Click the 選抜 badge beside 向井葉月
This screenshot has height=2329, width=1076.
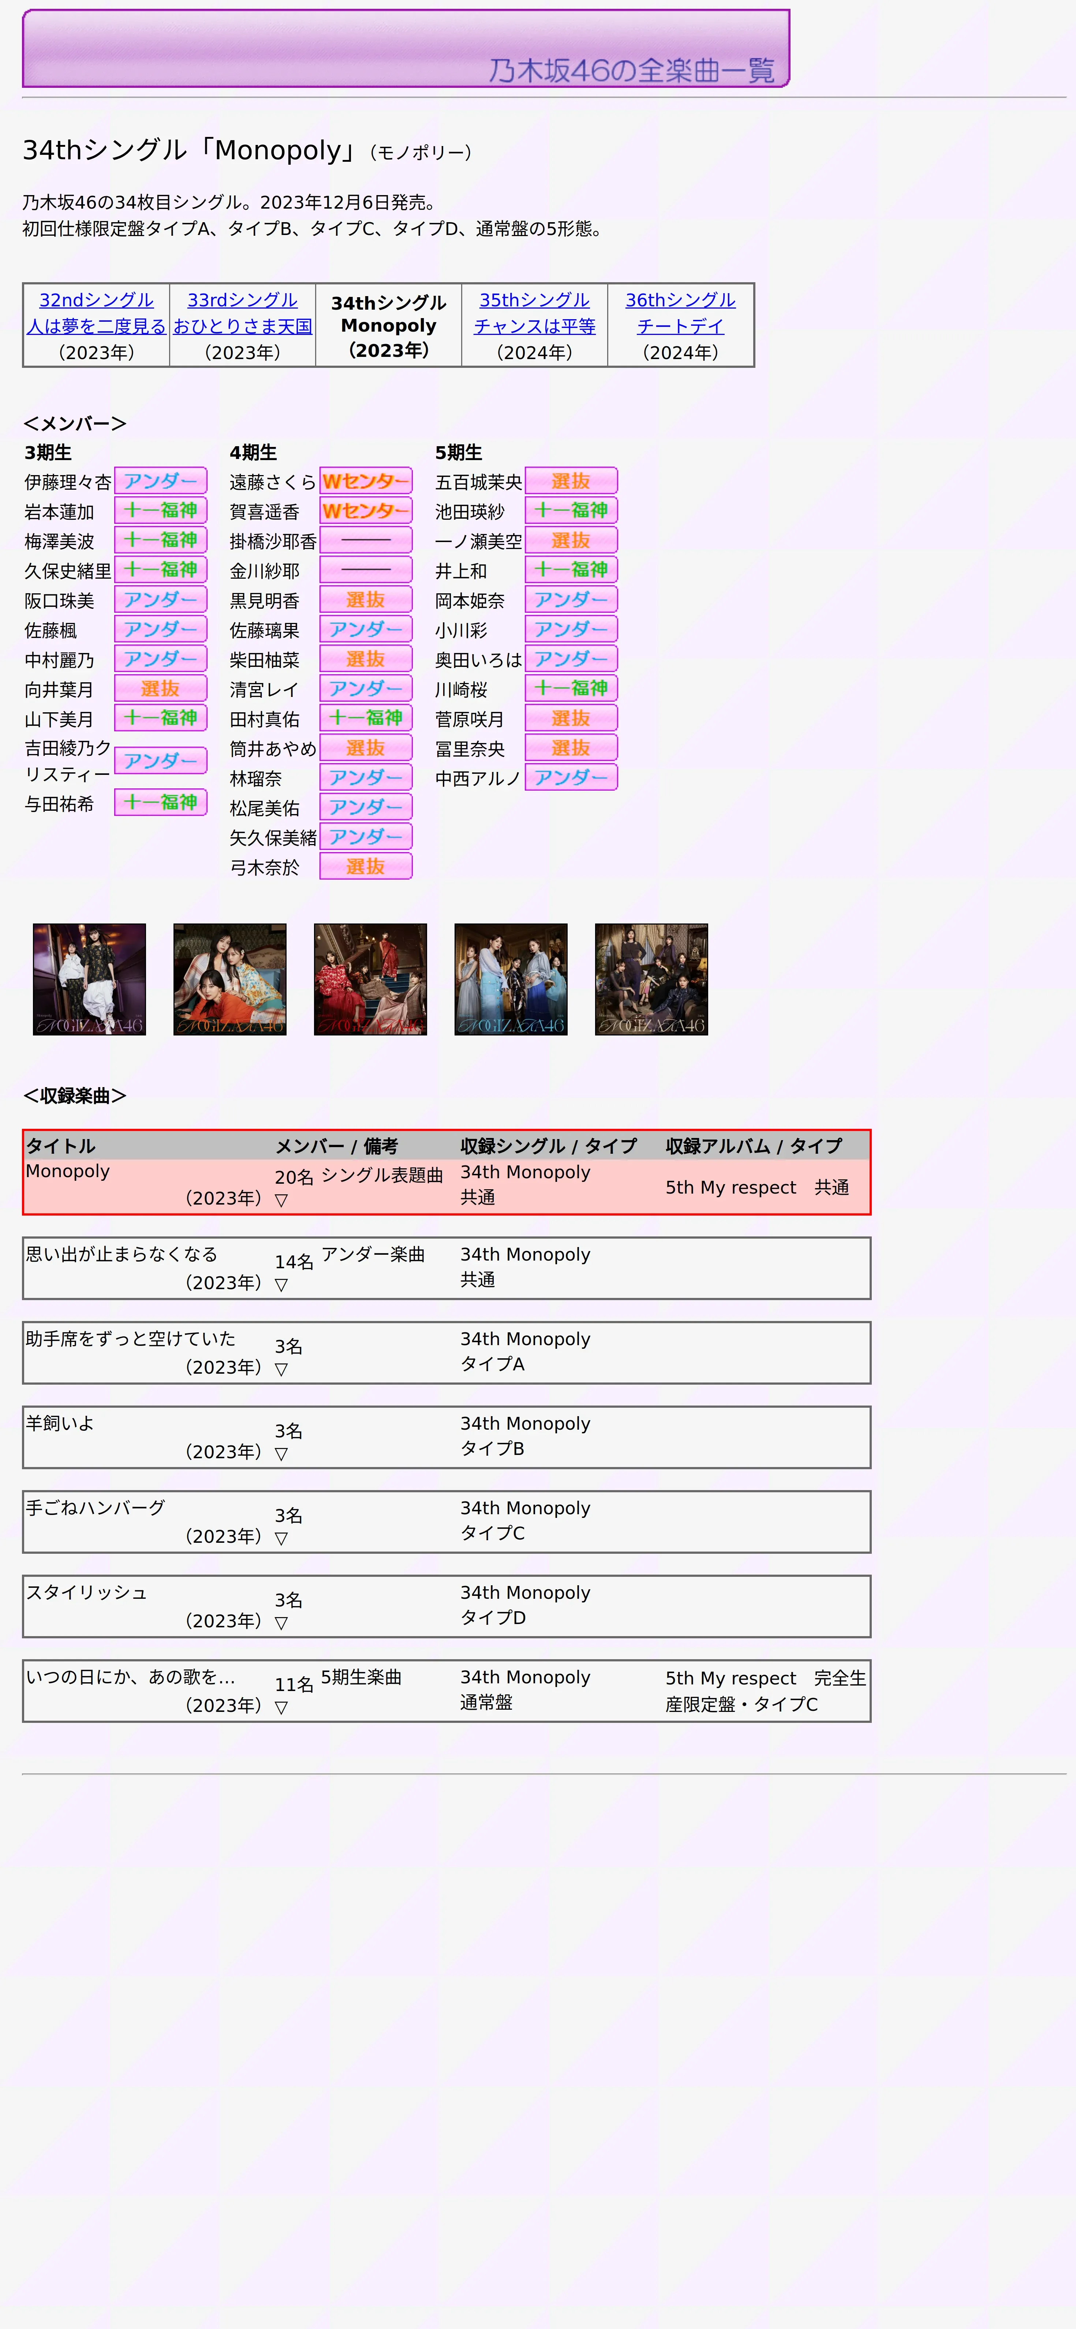pos(160,689)
